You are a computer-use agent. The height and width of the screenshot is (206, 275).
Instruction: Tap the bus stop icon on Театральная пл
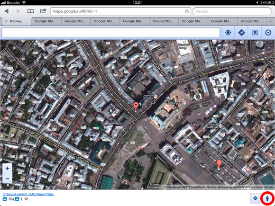pos(194,83)
